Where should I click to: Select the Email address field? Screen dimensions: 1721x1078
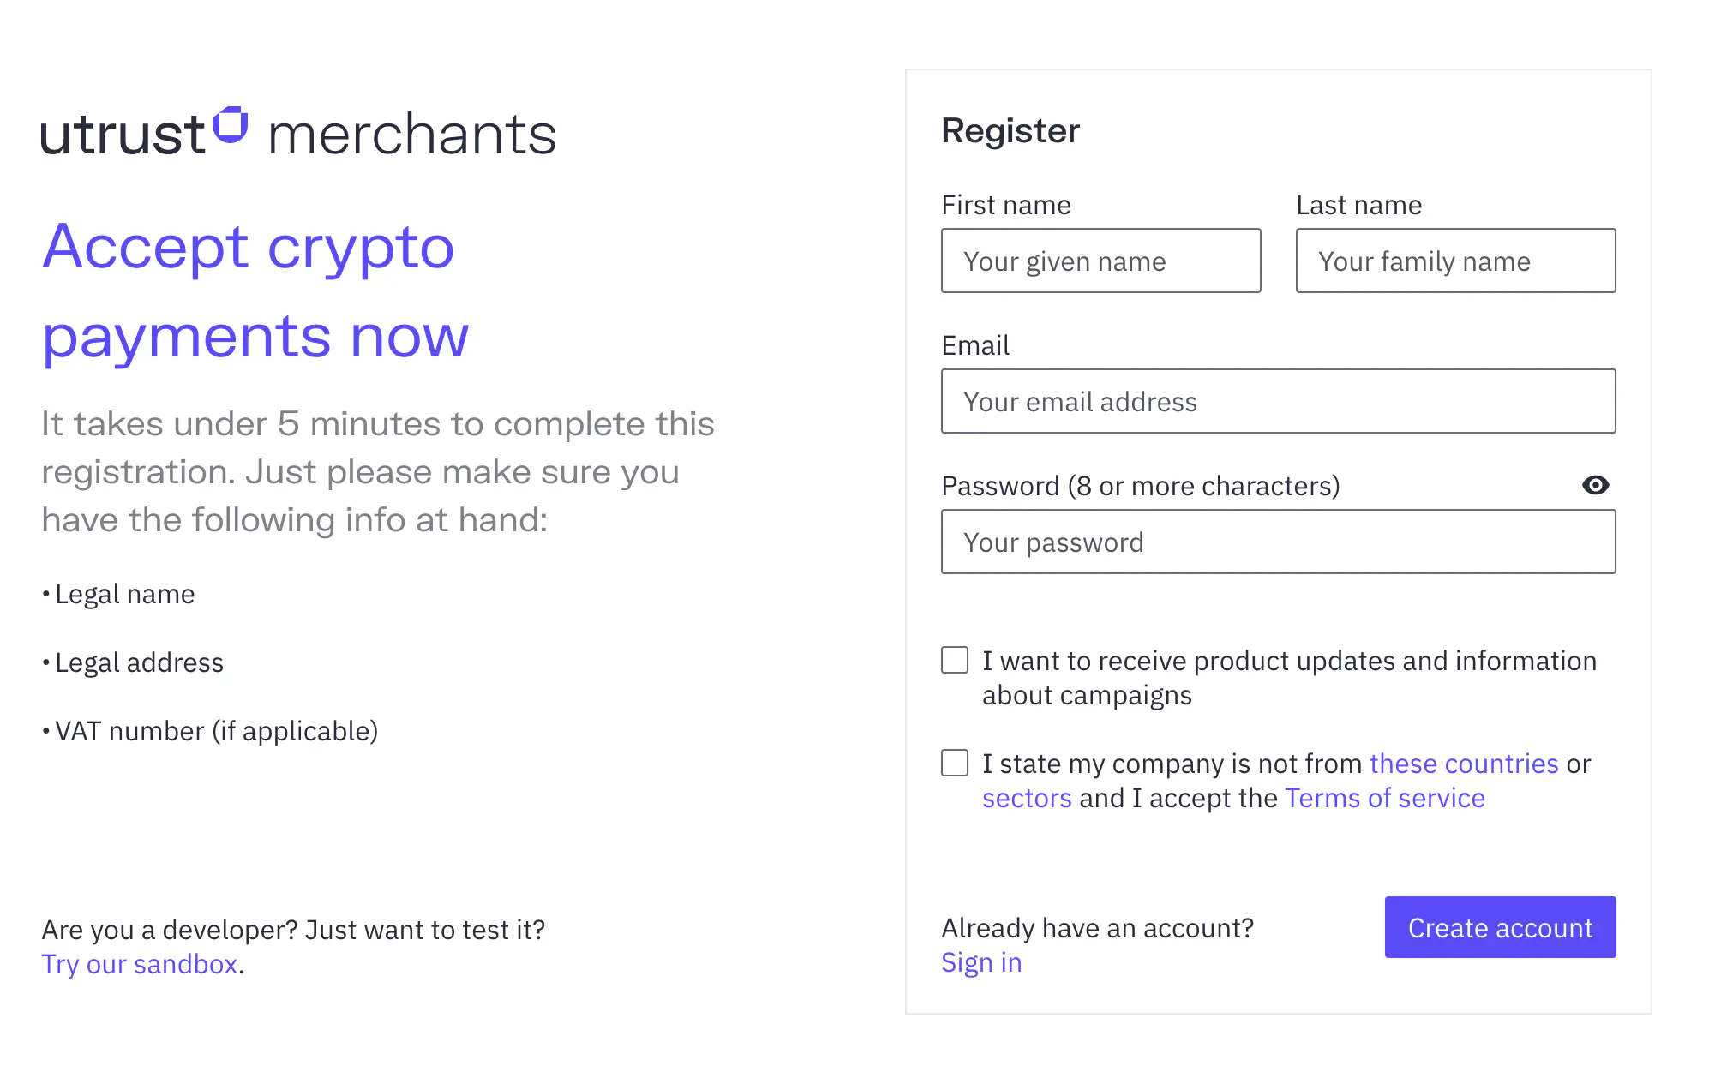1278,401
